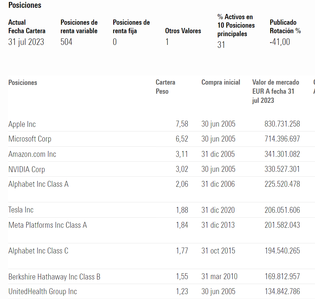The width and height of the screenshot is (315, 299).
Task: Click Amazon's weight value 3,11
Action: 182,154
